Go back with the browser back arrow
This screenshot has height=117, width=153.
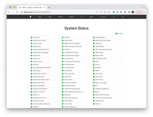click(9, 12)
